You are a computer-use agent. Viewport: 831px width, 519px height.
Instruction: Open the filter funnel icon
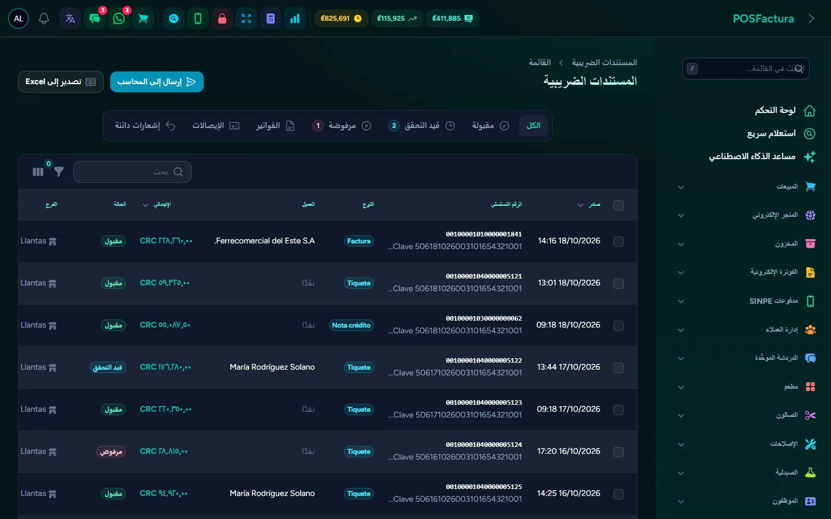coord(59,172)
